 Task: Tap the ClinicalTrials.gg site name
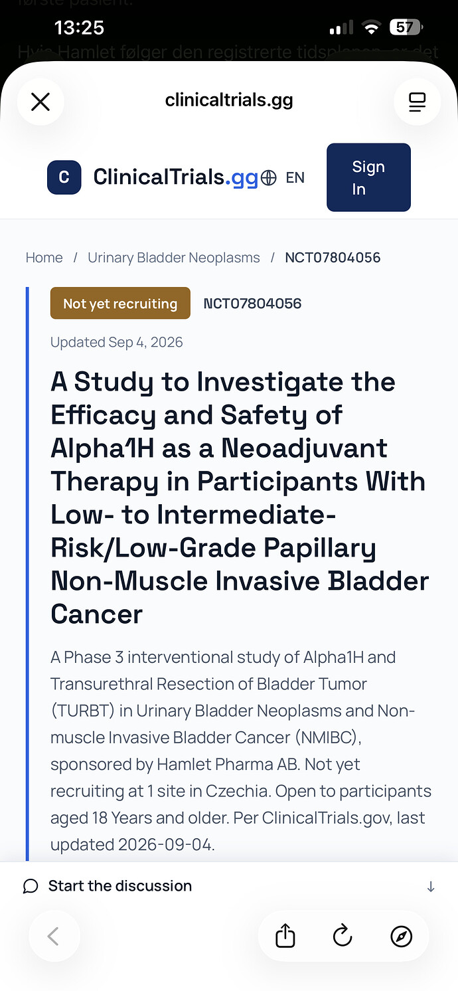[x=176, y=177]
